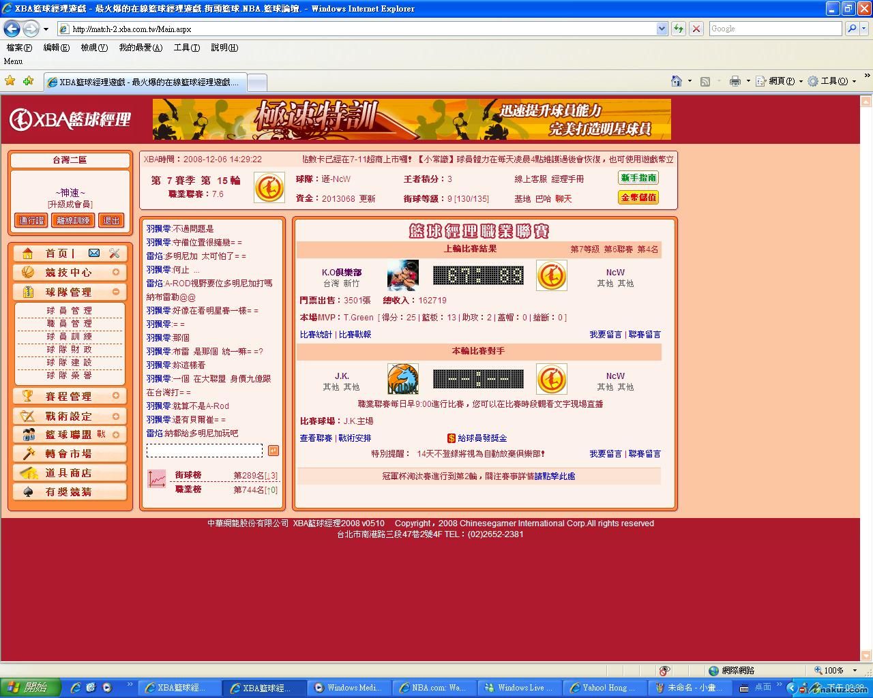Click the 查看聯賽 link

316,438
